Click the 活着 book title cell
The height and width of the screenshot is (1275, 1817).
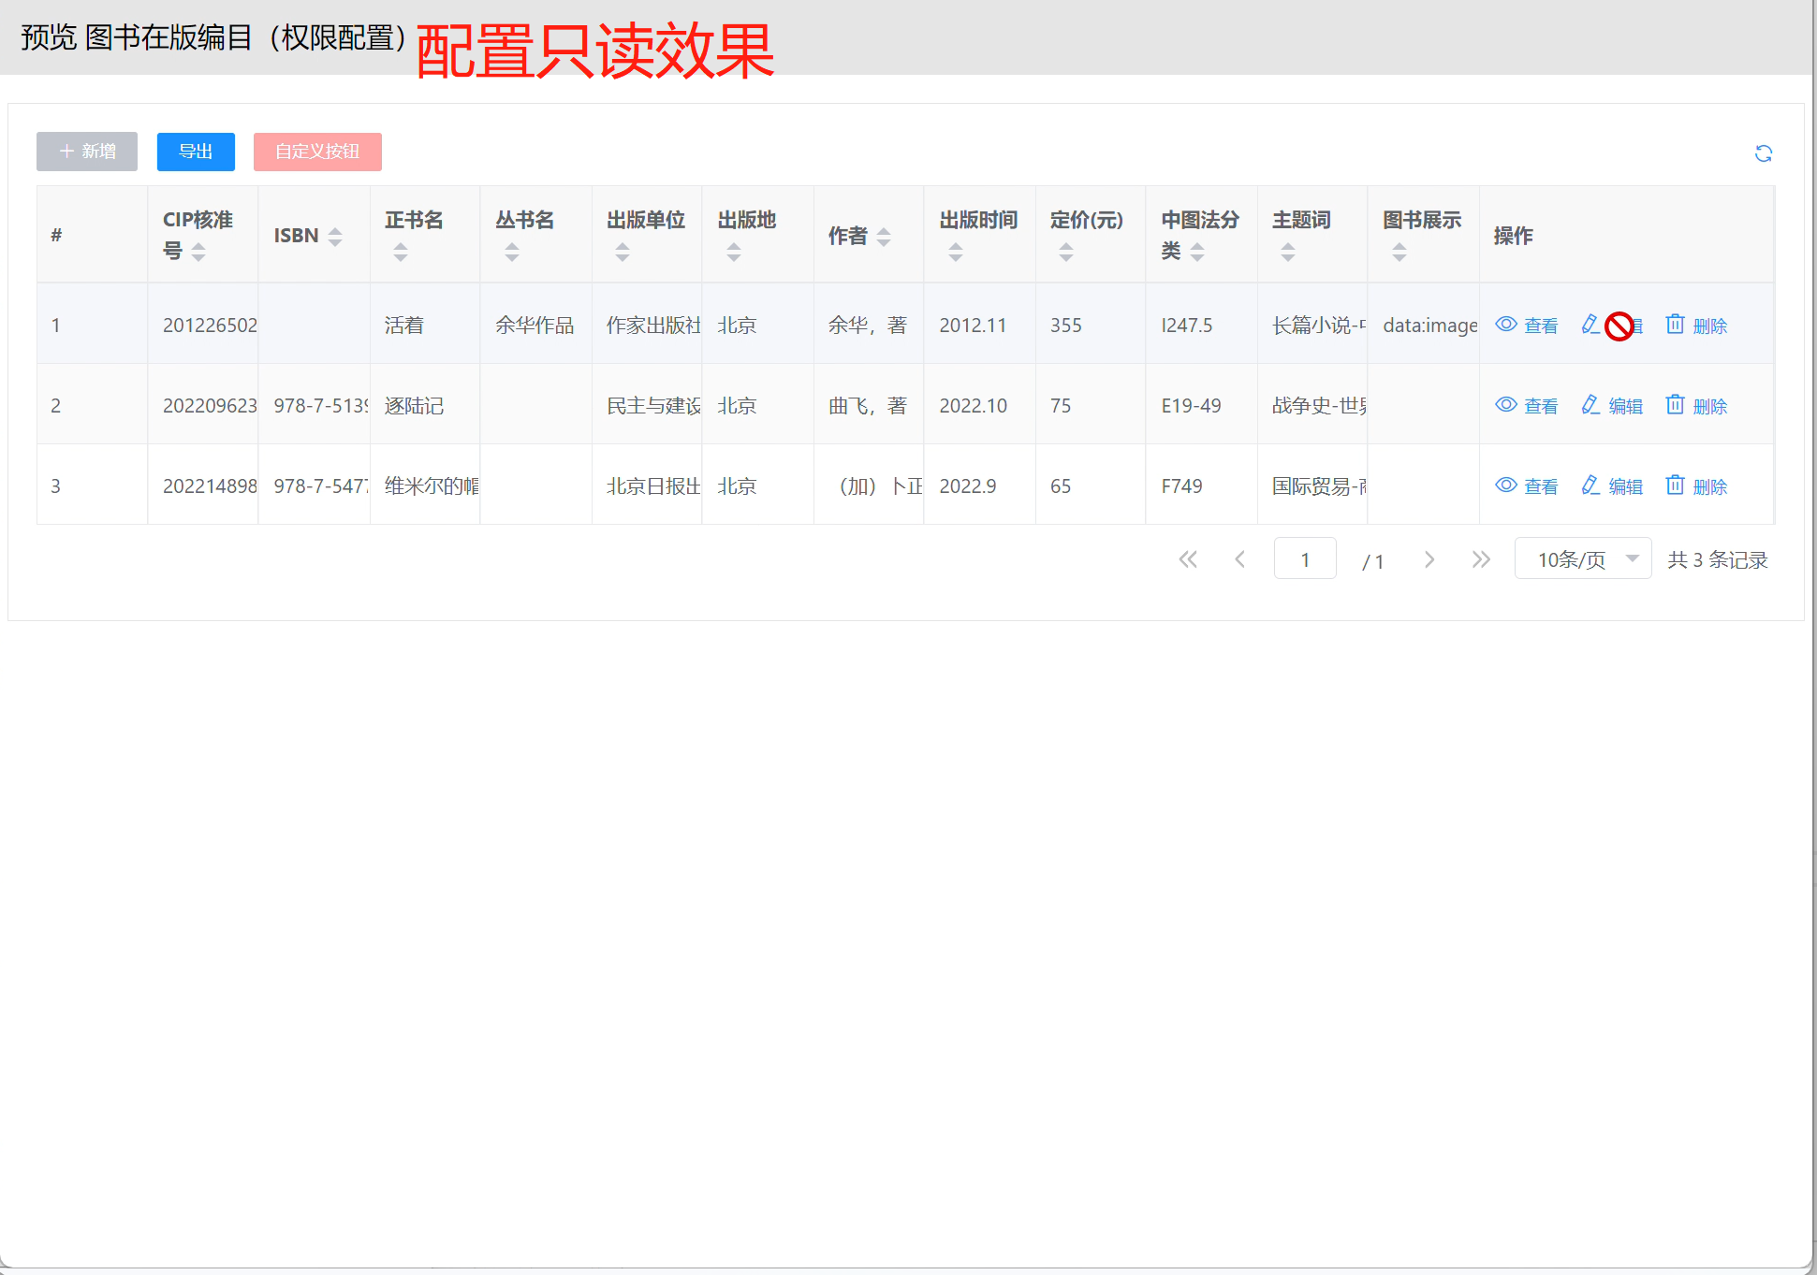coord(404,326)
